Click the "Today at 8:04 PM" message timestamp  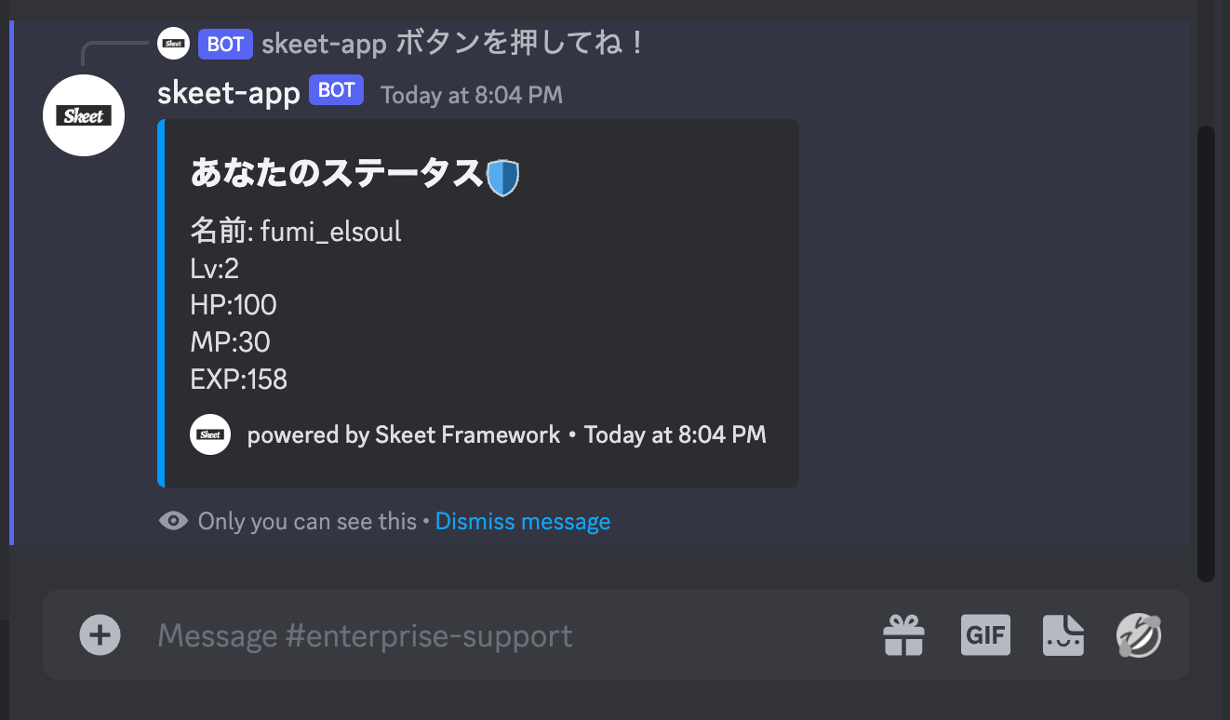(x=472, y=94)
